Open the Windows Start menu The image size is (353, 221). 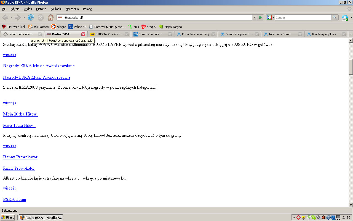(8, 217)
